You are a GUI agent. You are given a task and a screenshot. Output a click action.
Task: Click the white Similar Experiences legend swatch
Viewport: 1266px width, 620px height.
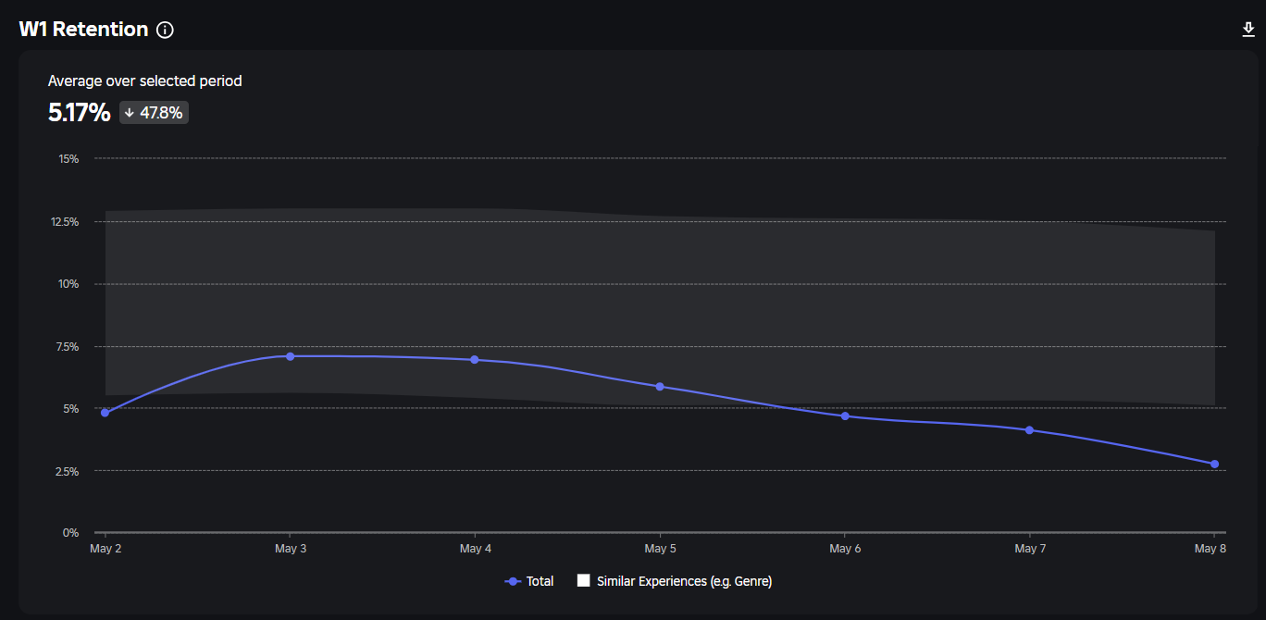pyautogui.click(x=583, y=581)
